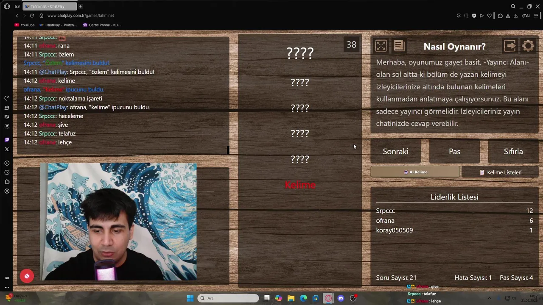The height and width of the screenshot is (305, 543).
Task: Open the ChatPlay - Twitch bookmark
Action: click(x=58, y=25)
